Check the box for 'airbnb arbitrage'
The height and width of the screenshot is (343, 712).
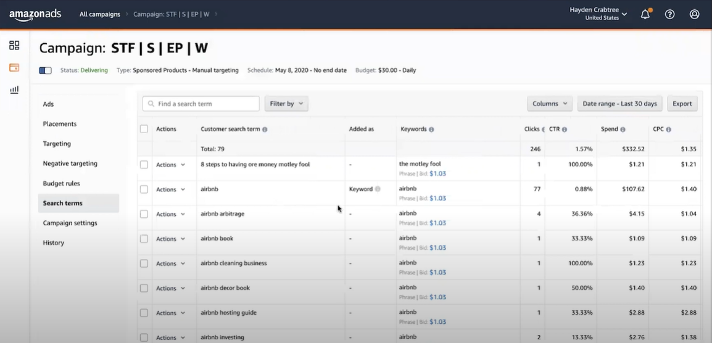click(144, 214)
